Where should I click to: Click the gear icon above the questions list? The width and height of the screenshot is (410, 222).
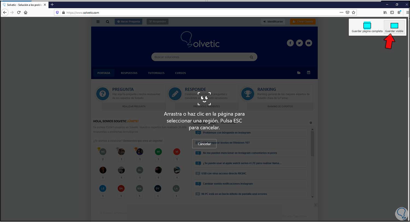(x=311, y=123)
